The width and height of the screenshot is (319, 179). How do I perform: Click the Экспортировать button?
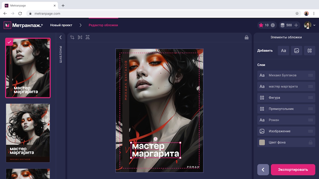pos(293,169)
